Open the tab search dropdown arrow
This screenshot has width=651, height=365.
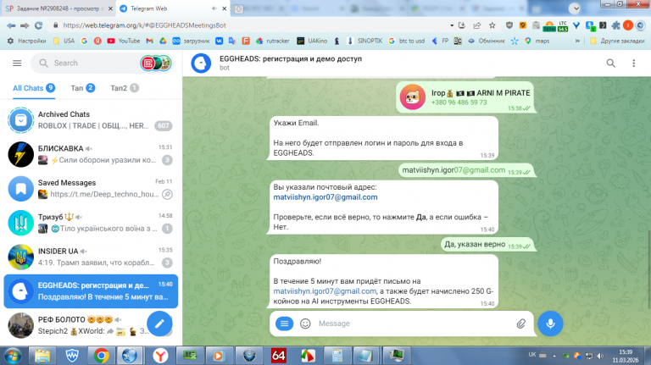tap(575, 8)
